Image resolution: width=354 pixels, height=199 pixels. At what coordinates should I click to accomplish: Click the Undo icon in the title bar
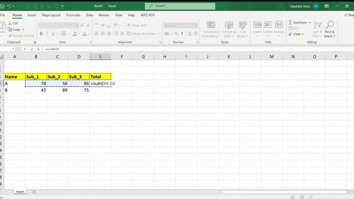pyautogui.click(x=9, y=6)
